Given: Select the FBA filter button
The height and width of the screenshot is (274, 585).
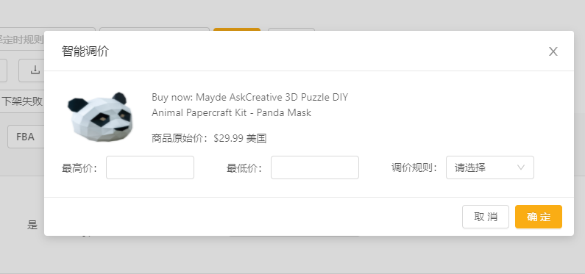Looking at the screenshot, I should click(25, 137).
